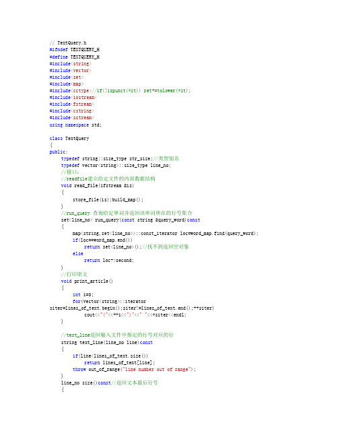Click the '#include<iostream>' line

click(x=73, y=97)
